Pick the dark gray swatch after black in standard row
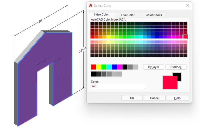This screenshot has height=129, width=200. pos(130,67)
